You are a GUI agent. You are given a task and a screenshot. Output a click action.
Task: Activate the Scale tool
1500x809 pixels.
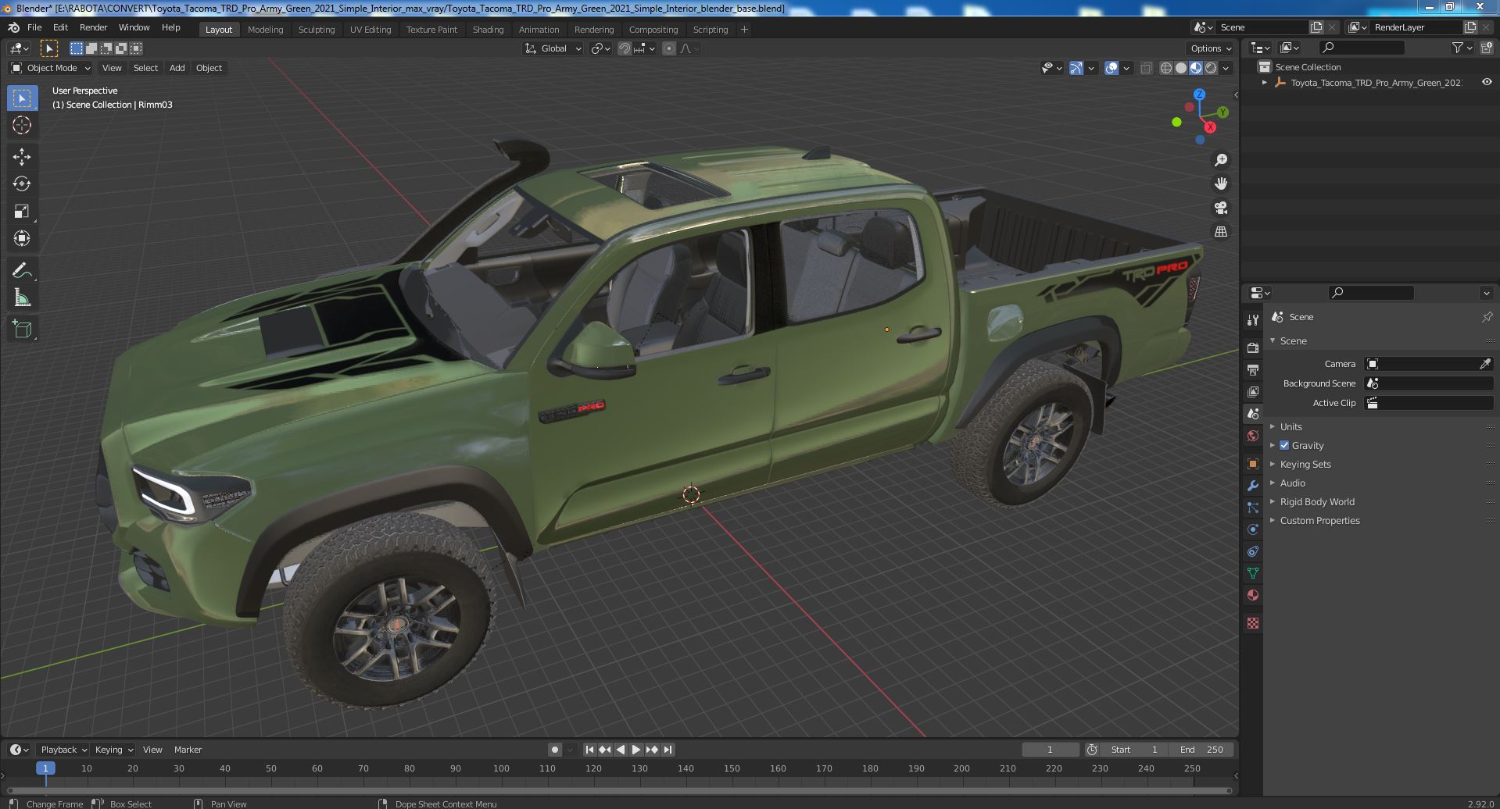point(22,211)
